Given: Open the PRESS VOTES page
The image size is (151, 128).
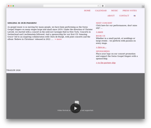Looking at the screenshot, I should pos(130,11).
